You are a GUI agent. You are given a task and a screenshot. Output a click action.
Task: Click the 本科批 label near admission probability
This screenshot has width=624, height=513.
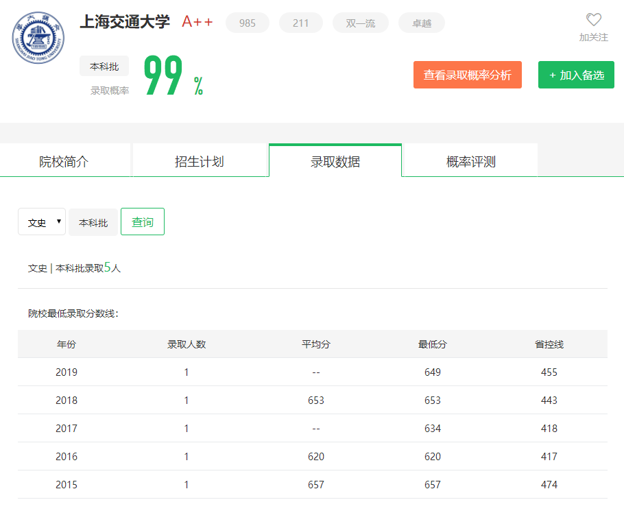pos(104,66)
